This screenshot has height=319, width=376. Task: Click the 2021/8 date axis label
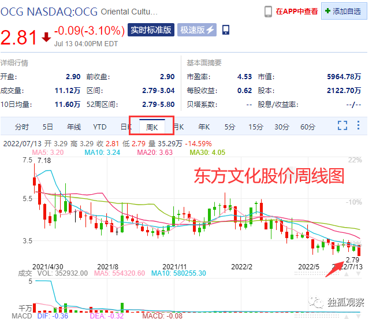click(107, 267)
